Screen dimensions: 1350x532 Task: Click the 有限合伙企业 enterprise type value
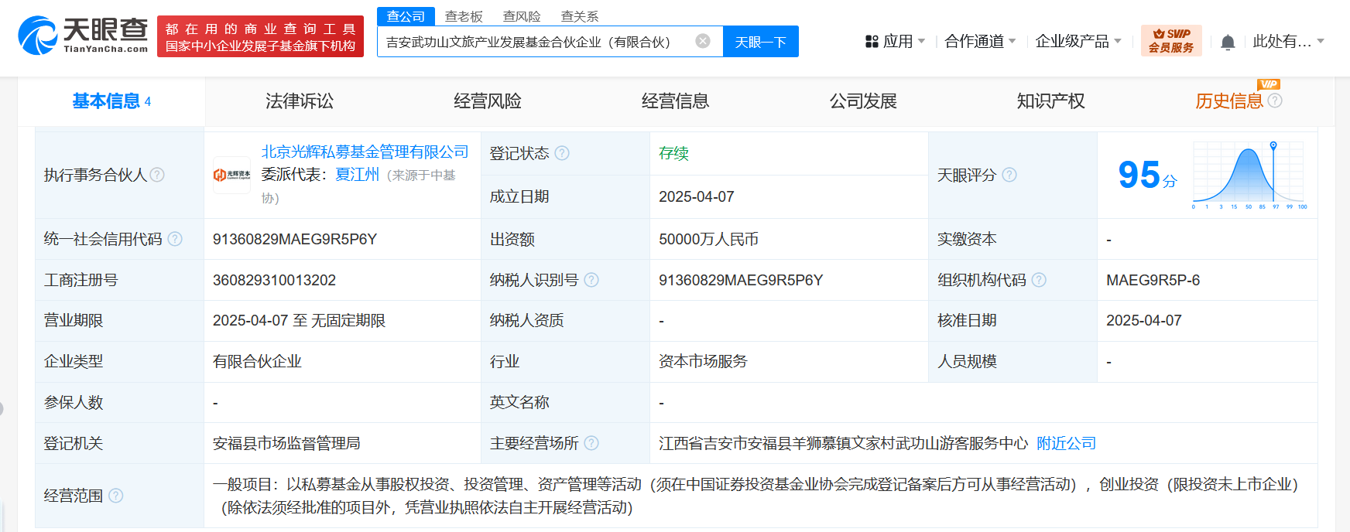tap(258, 361)
